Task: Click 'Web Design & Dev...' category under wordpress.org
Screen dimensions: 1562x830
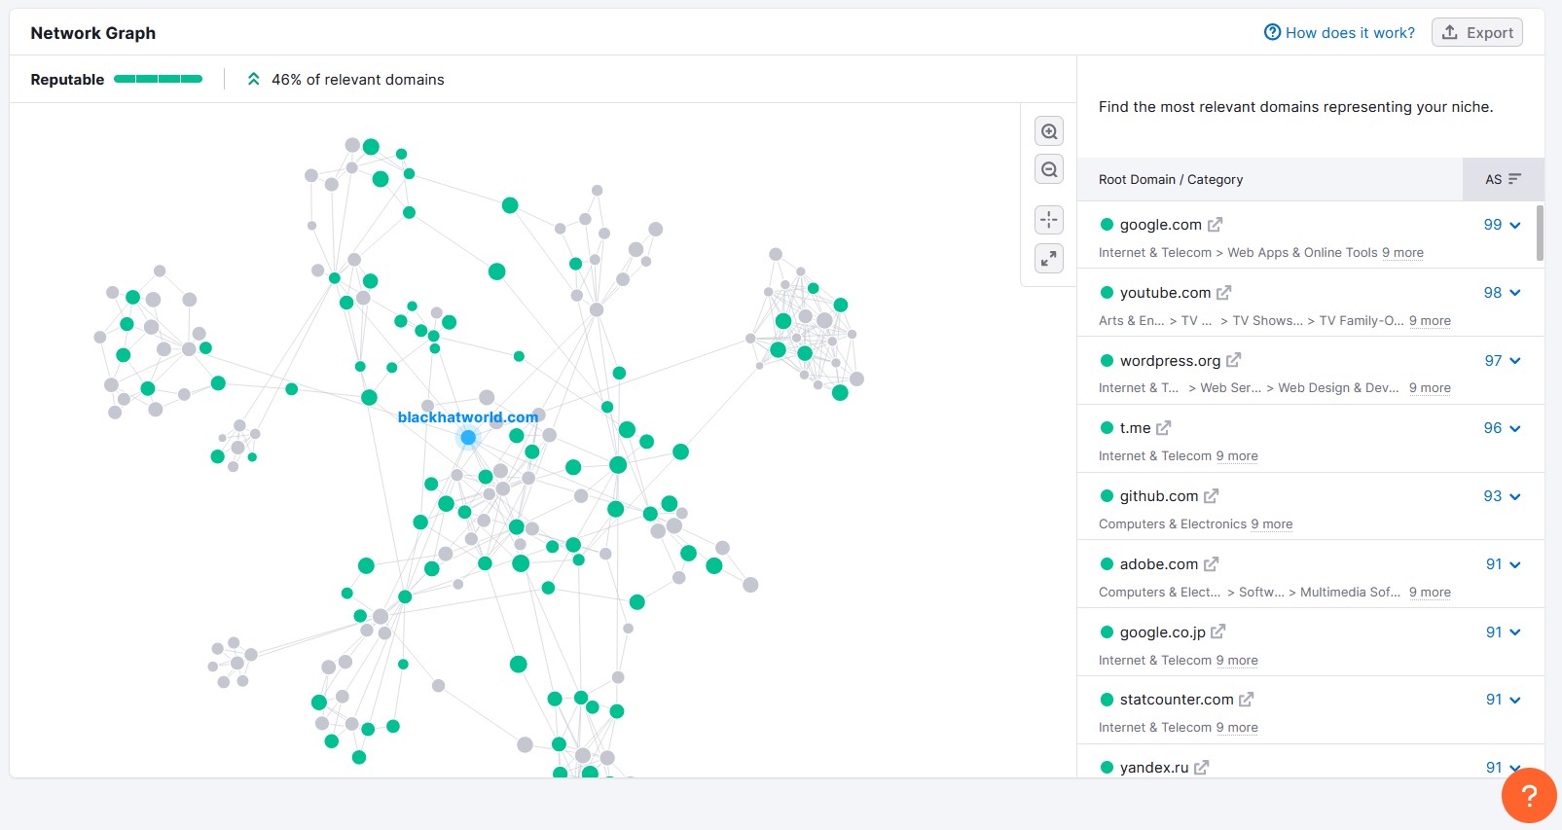Action: 1338,388
